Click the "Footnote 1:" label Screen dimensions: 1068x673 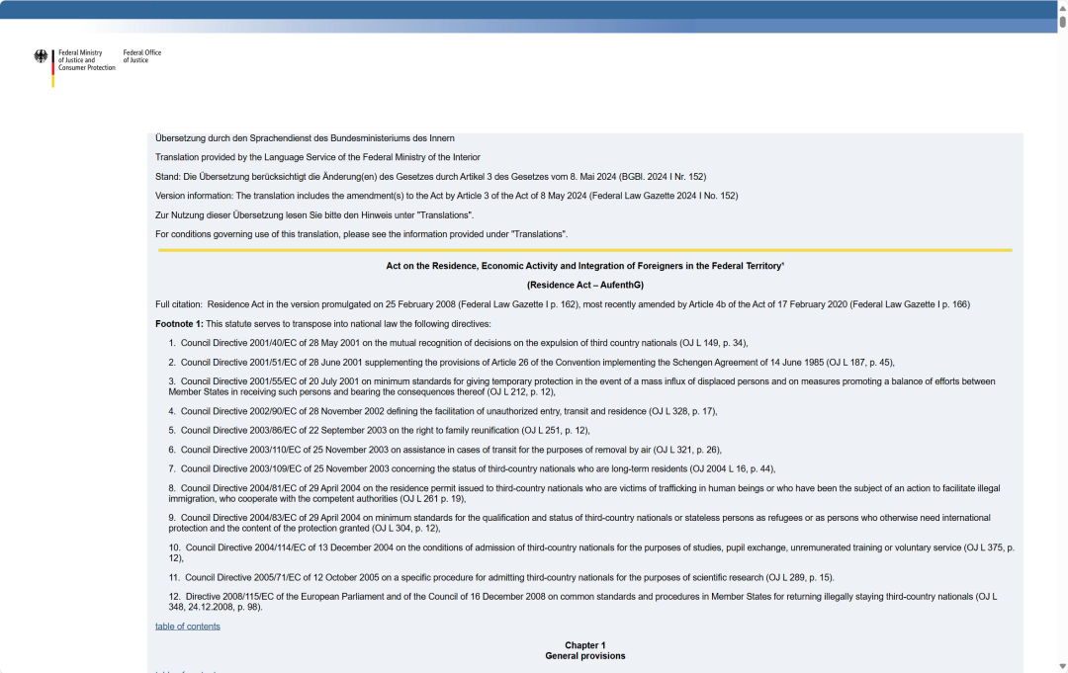tap(179, 324)
